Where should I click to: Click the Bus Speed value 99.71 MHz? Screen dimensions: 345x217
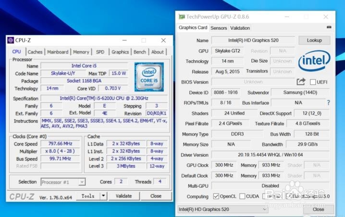(60, 159)
